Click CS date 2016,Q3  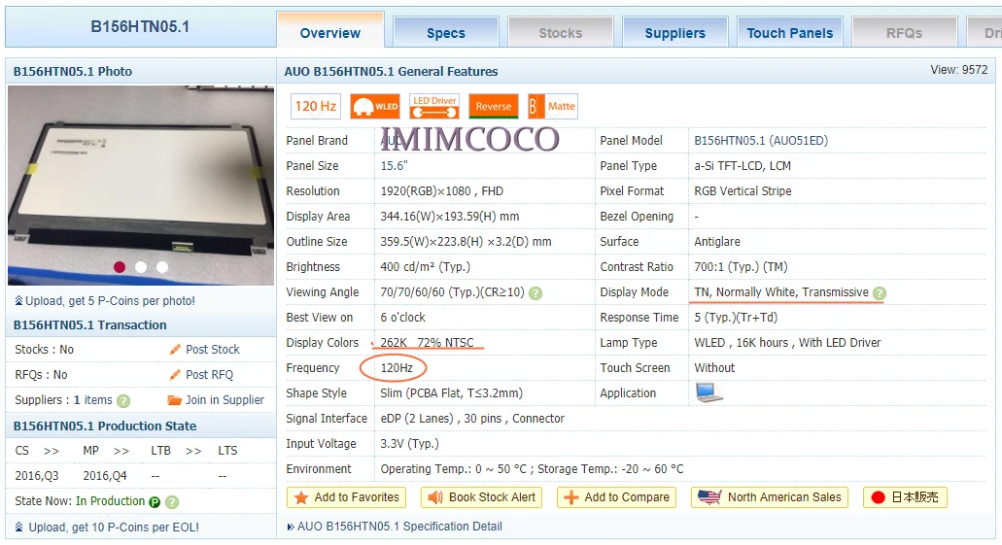(x=36, y=476)
